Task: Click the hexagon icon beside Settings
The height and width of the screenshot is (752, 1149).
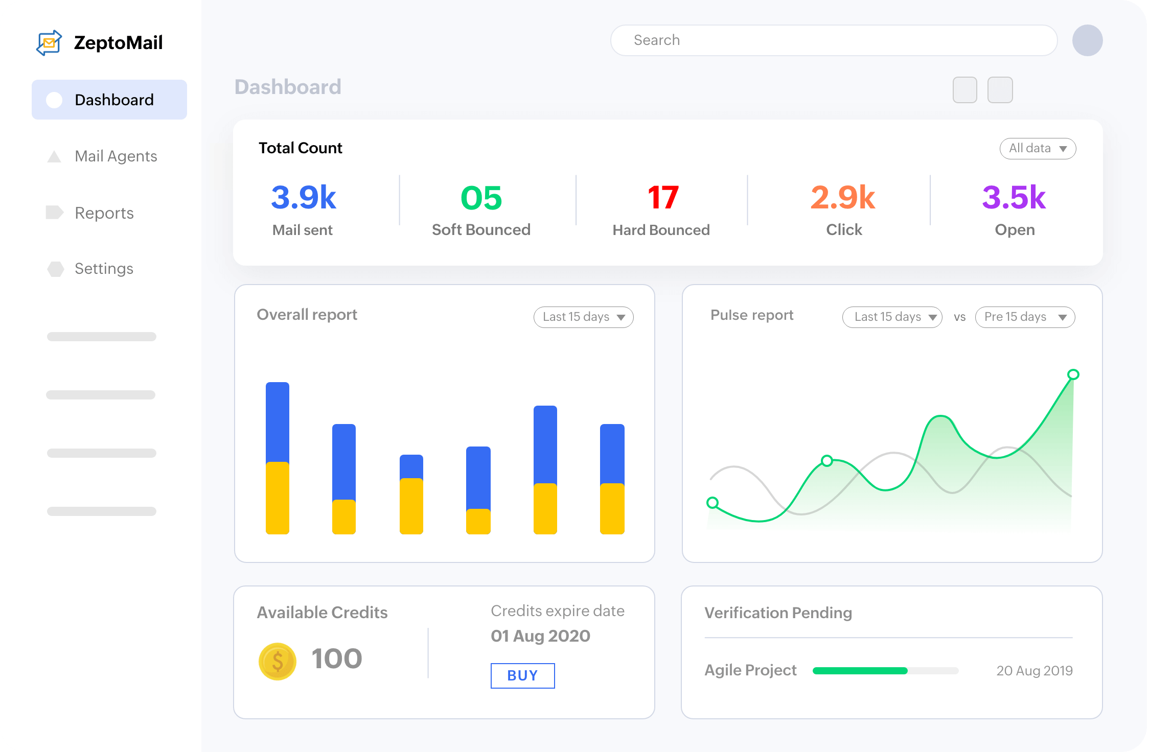Action: (x=55, y=269)
